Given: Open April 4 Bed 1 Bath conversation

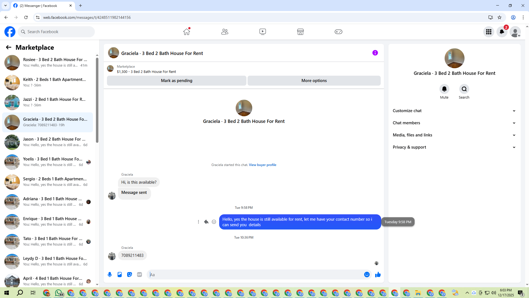Looking at the screenshot, I should pyautogui.click(x=47, y=279).
